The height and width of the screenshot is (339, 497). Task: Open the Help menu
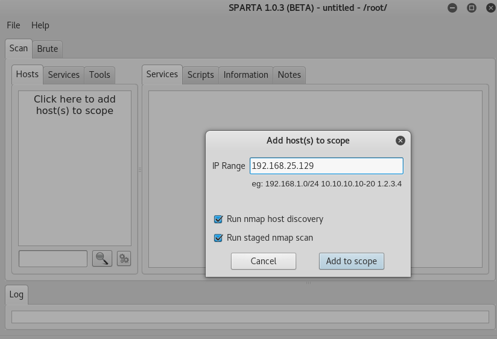tap(40, 25)
